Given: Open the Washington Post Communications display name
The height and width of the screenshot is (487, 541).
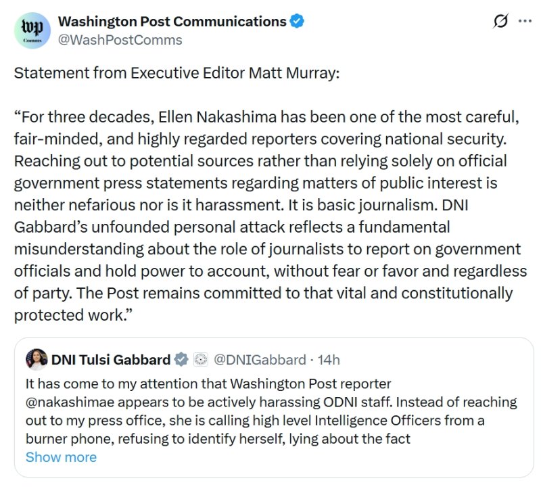Looking at the screenshot, I should pos(172,22).
